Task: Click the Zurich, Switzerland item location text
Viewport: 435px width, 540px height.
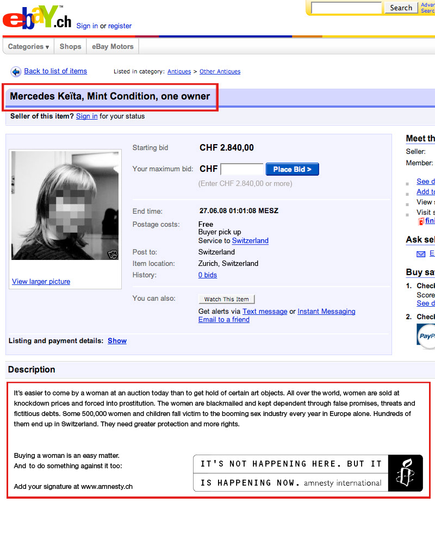Action: point(228,263)
